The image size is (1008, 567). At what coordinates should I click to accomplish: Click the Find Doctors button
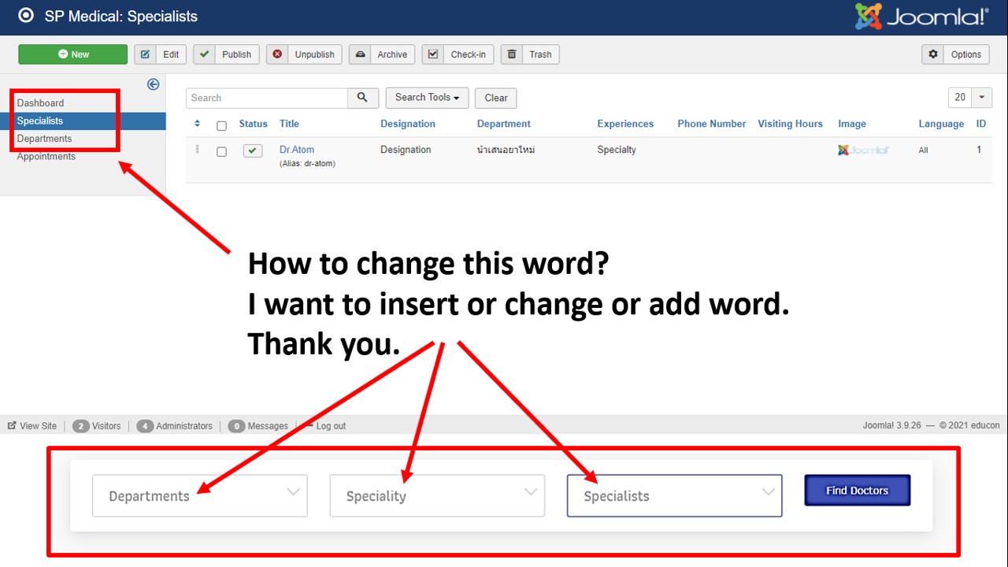(857, 490)
